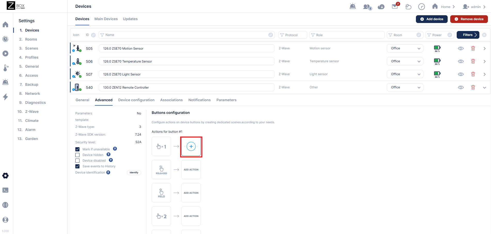Open the home dashboard icon in left sidebar
The width and height of the screenshot is (491, 234).
(x=5, y=25)
